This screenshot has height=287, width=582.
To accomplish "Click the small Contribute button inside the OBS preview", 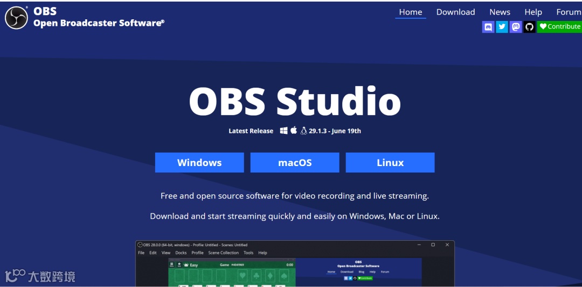I will click(365, 278).
